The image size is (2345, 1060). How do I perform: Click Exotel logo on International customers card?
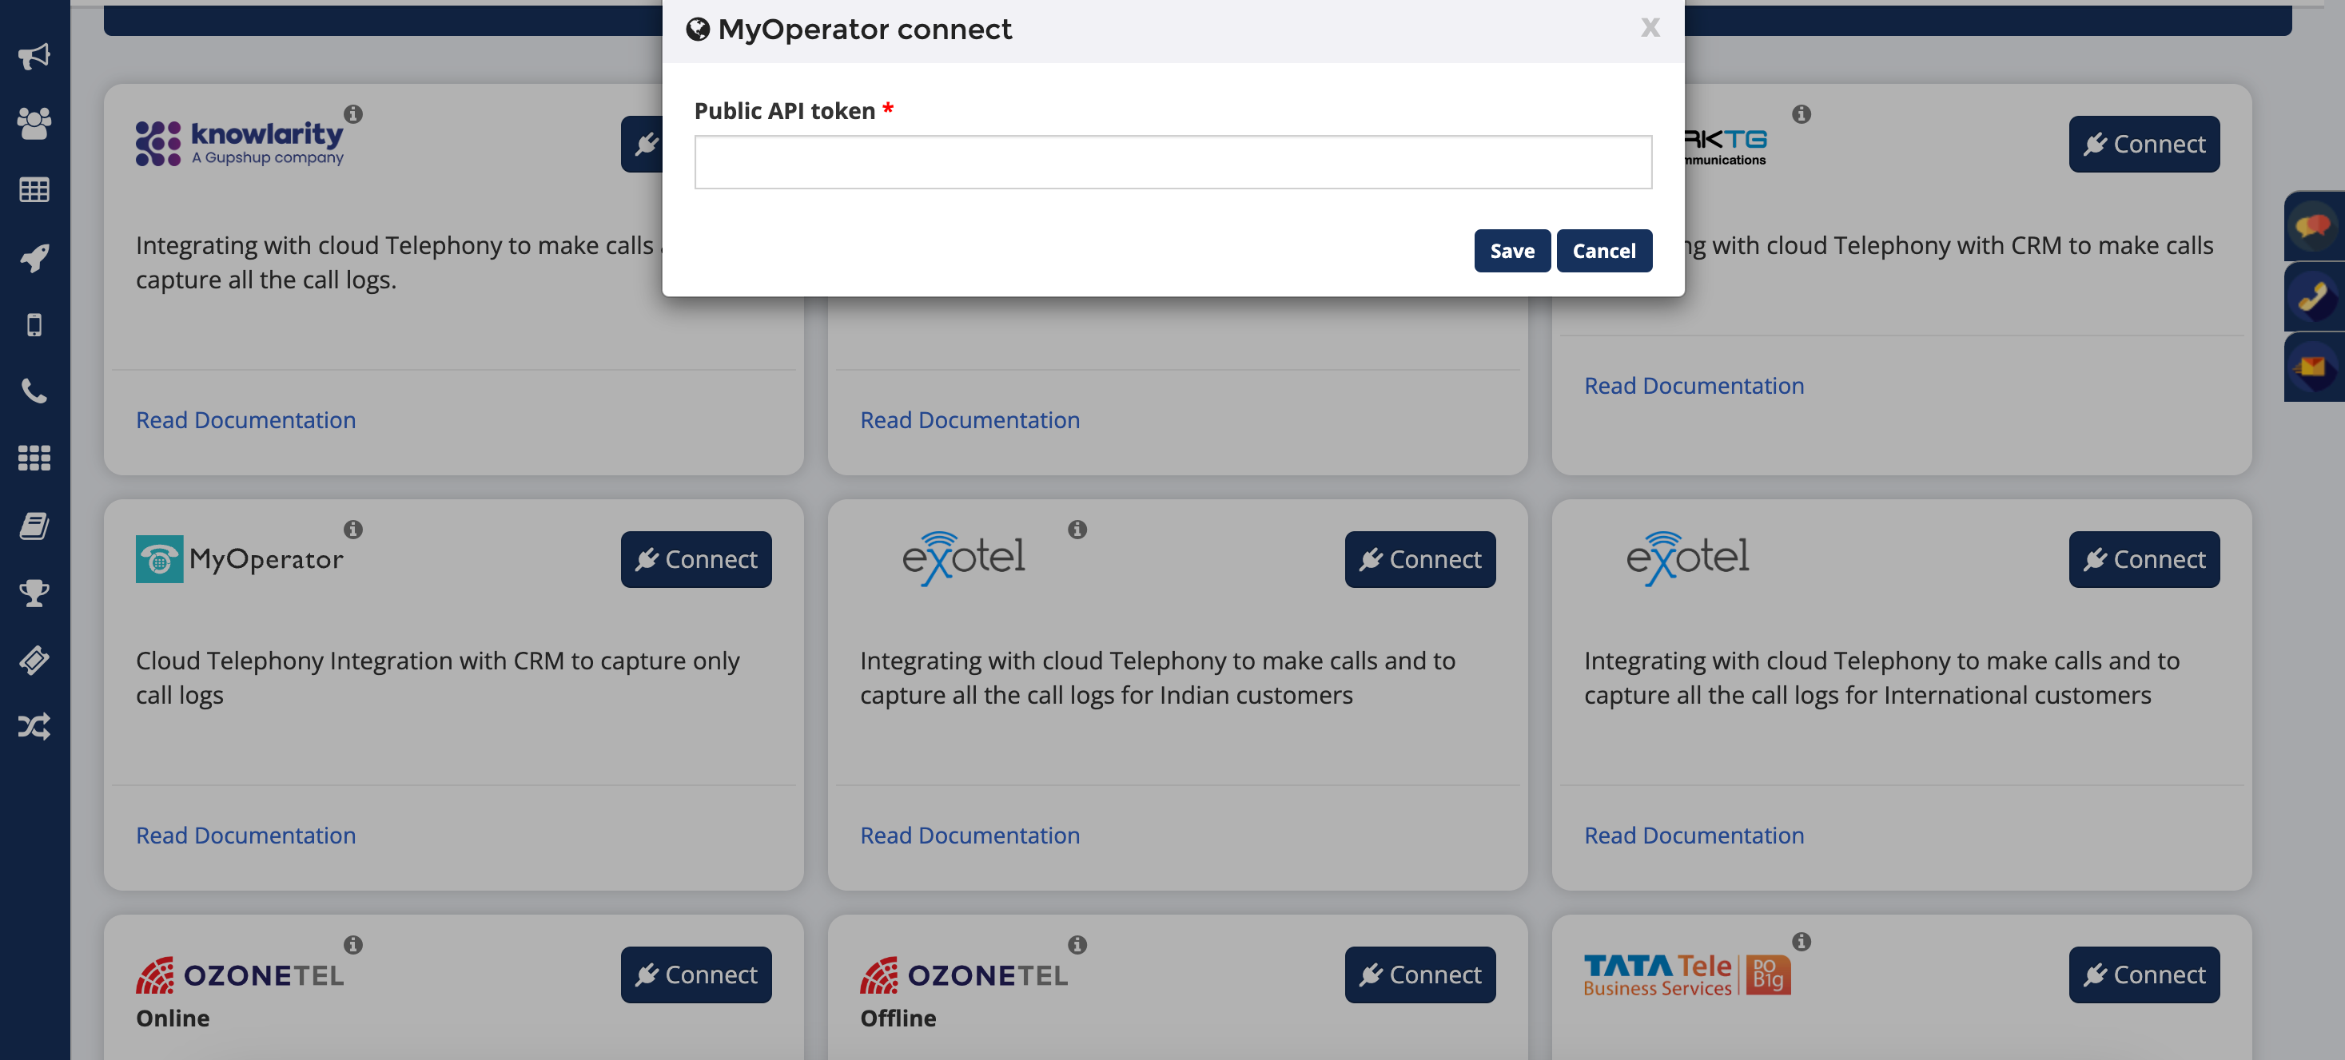point(1687,558)
